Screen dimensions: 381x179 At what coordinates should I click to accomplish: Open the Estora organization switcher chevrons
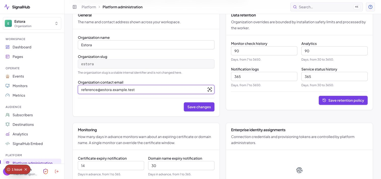(x=56, y=23)
